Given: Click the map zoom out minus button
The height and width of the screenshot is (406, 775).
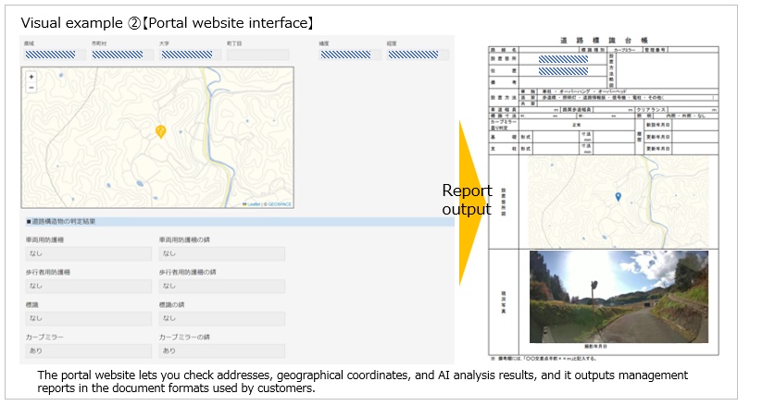Looking at the screenshot, I should coord(31,87).
